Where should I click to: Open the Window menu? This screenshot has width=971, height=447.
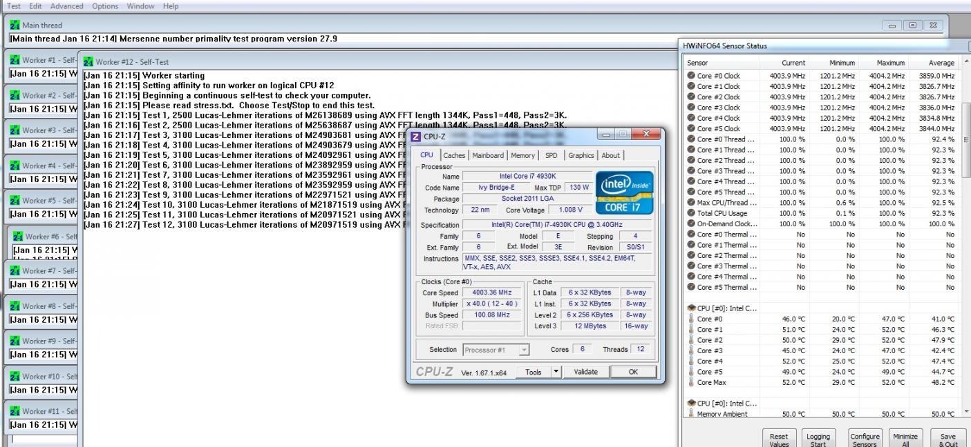coord(140,6)
